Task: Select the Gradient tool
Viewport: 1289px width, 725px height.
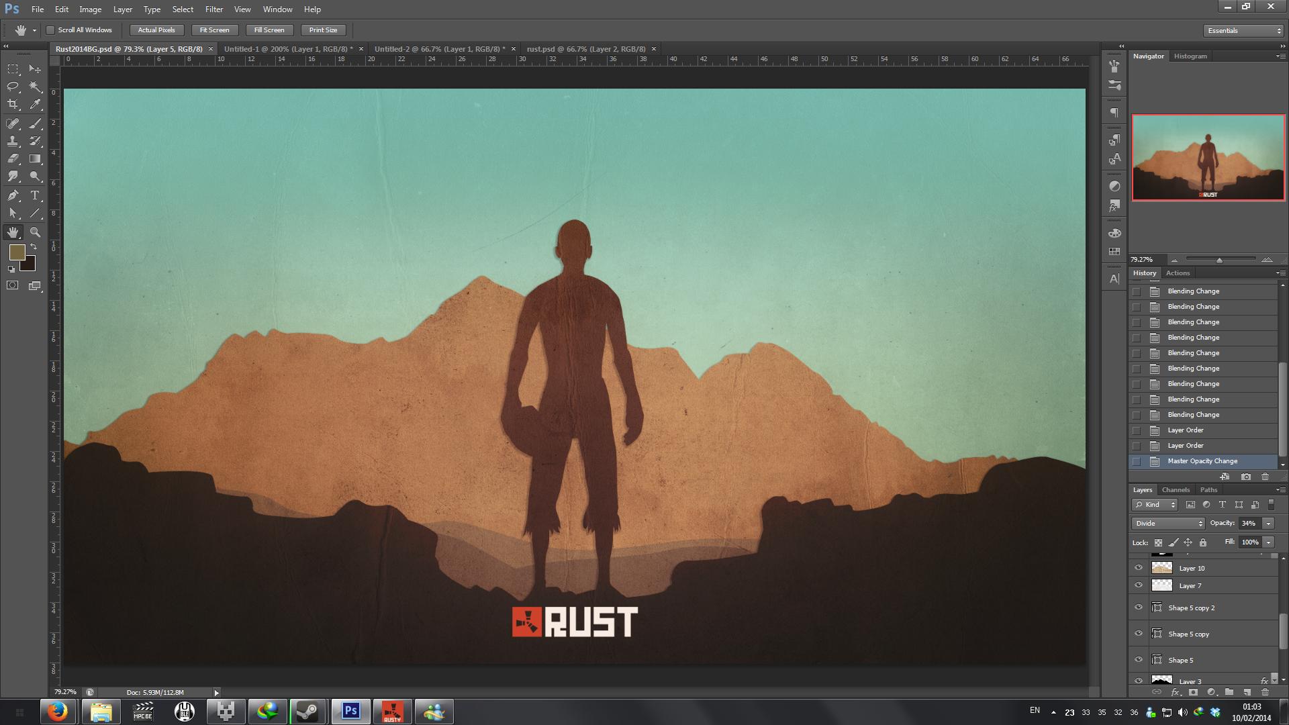Action: coord(35,159)
